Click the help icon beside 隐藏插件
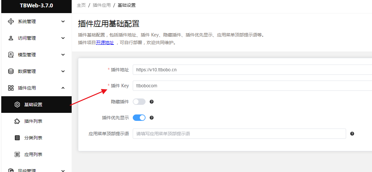372x172 pixels. click(152, 102)
